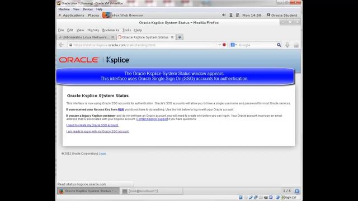Open the Firefox File menu
358x201 pixels.
pyautogui.click(x=61, y=30)
